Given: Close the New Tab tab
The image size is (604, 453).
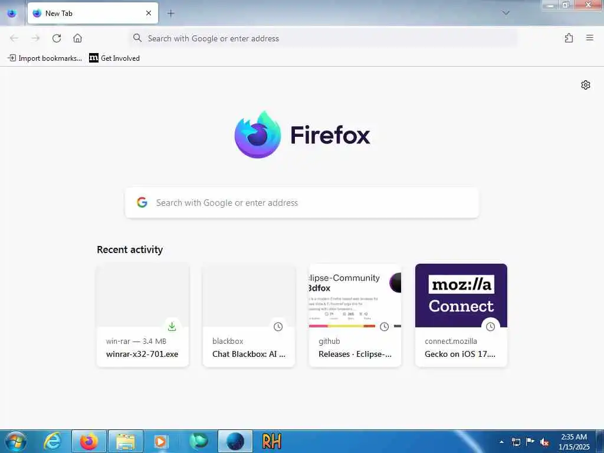Looking at the screenshot, I should click(x=149, y=13).
